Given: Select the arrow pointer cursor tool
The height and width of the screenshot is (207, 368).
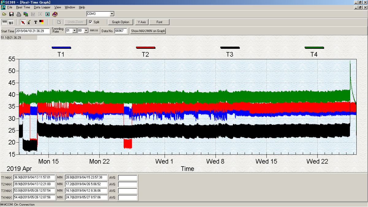Looking at the screenshot, I should tap(23, 22).
